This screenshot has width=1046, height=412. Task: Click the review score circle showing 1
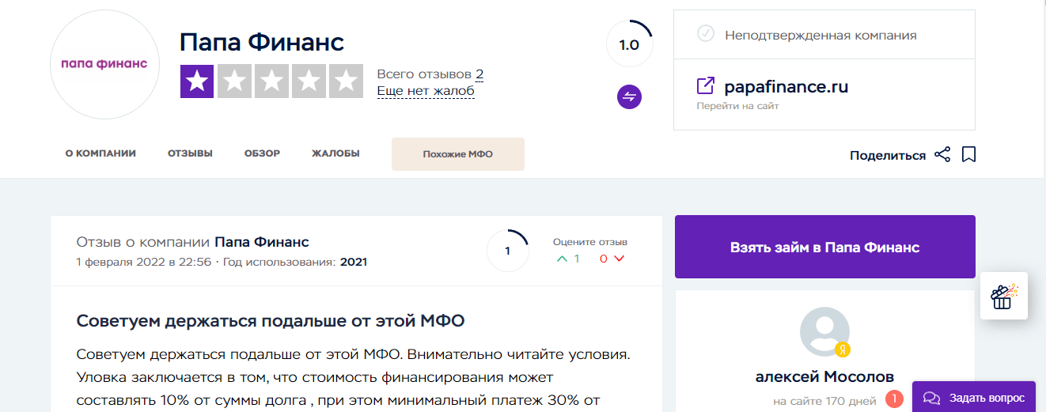pos(507,251)
